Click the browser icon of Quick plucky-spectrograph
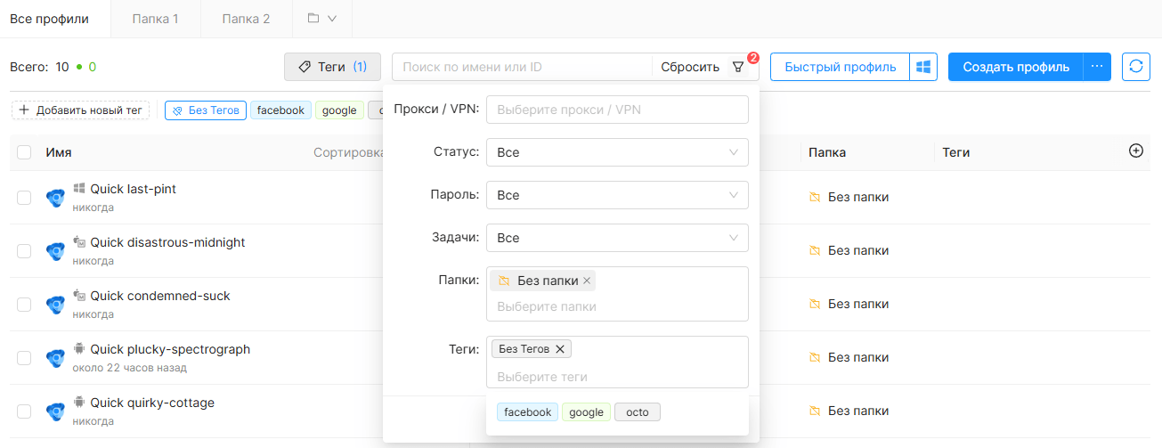This screenshot has width=1162, height=448. click(56, 358)
